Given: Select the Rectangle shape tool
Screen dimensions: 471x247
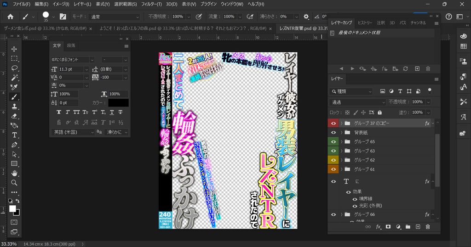Looking at the screenshot, I should tap(14, 163).
